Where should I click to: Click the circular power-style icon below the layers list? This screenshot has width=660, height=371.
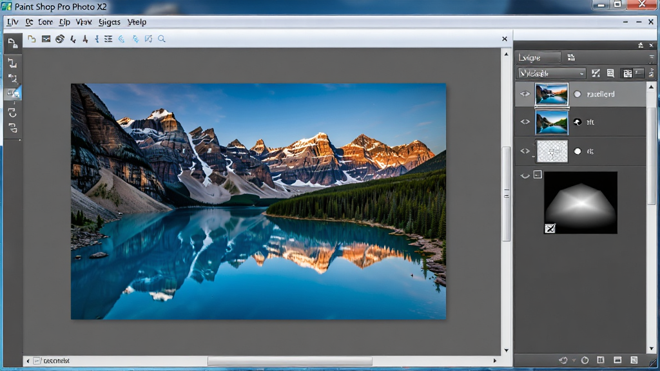coord(585,360)
